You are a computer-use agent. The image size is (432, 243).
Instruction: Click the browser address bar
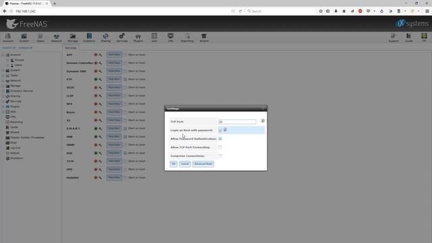point(122,11)
